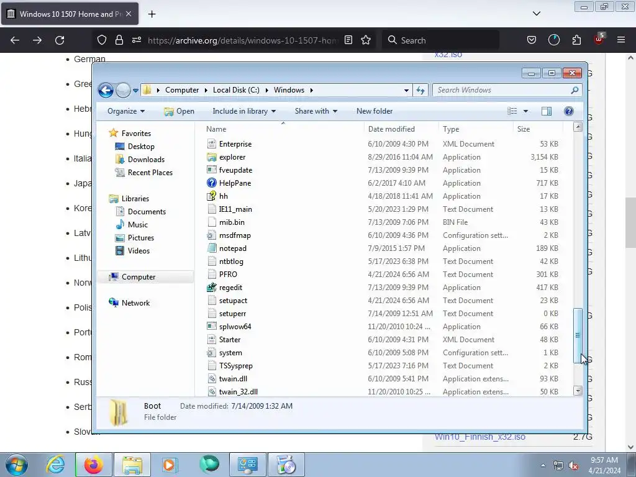Open the recent pages dropdown beside the forward arrow
This screenshot has height=477, width=636.
pos(135,91)
